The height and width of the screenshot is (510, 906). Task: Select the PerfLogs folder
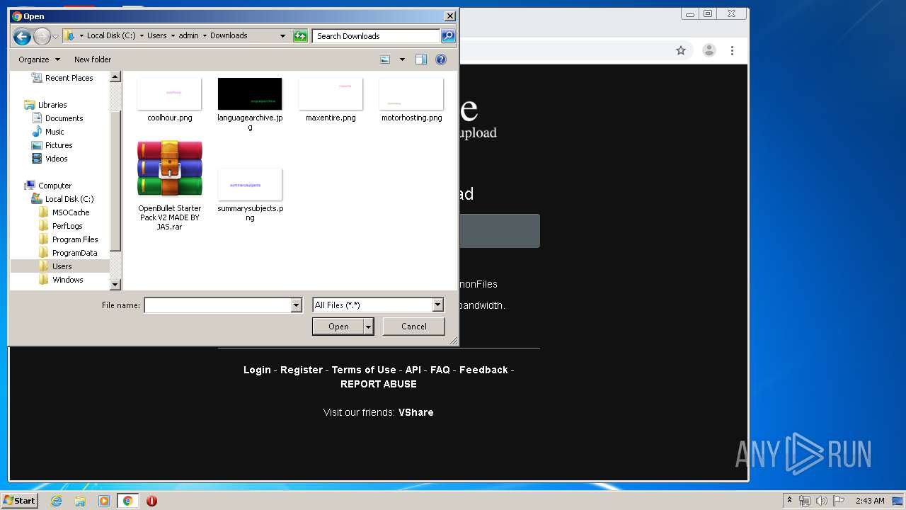tap(60, 226)
